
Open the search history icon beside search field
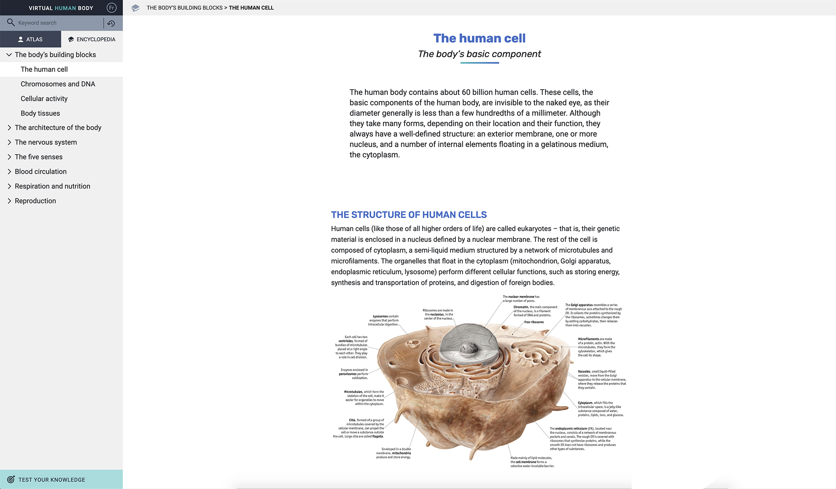[x=111, y=24]
